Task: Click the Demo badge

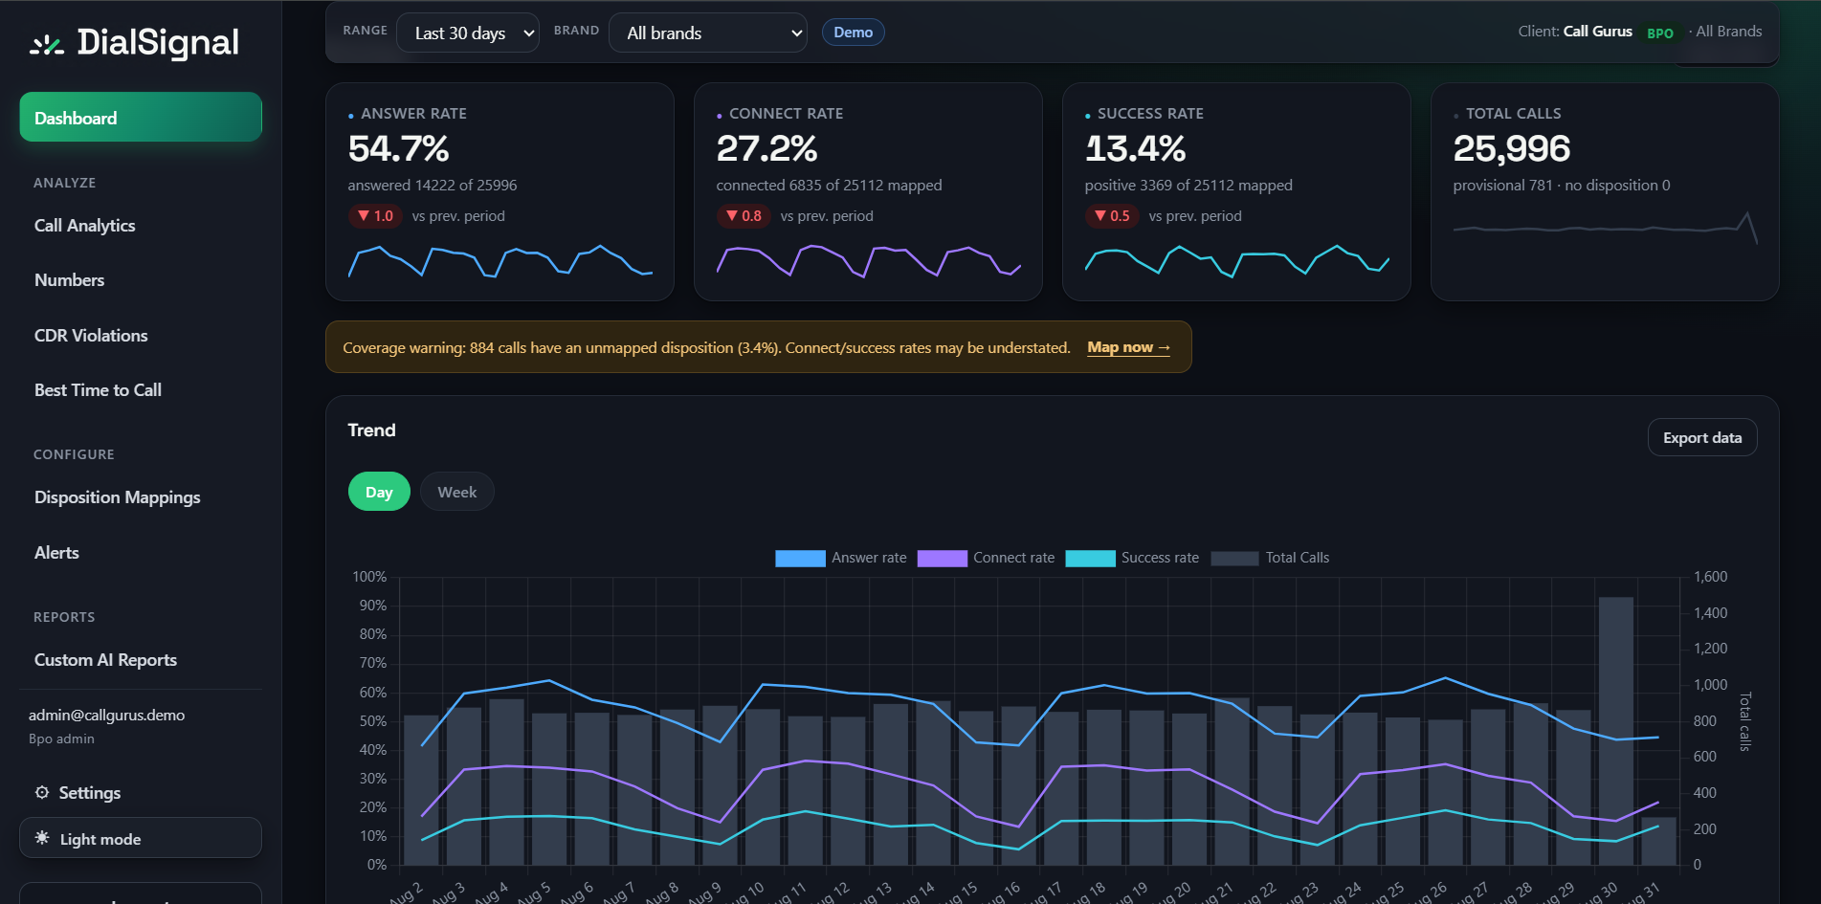Action: click(853, 33)
